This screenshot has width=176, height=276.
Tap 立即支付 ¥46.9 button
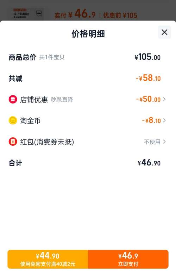click(128, 259)
